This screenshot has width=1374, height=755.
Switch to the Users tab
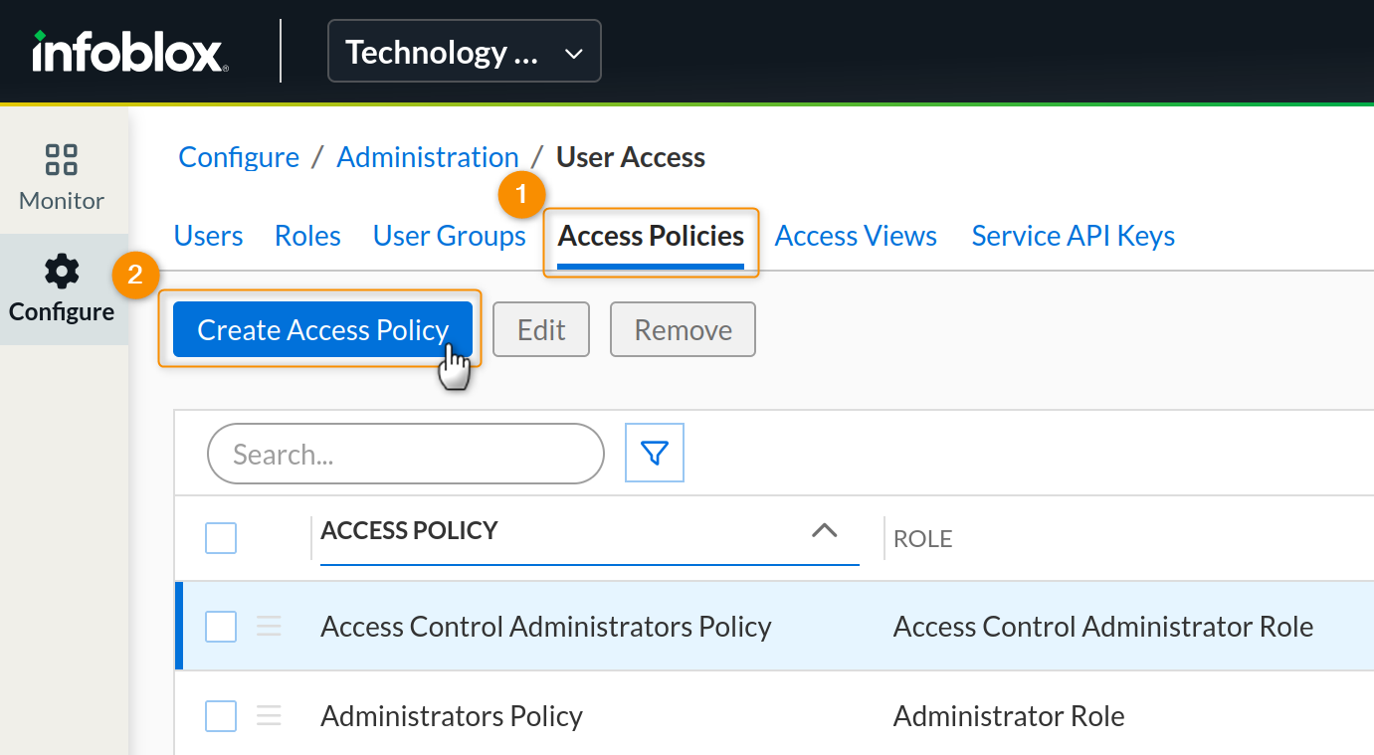click(x=208, y=236)
